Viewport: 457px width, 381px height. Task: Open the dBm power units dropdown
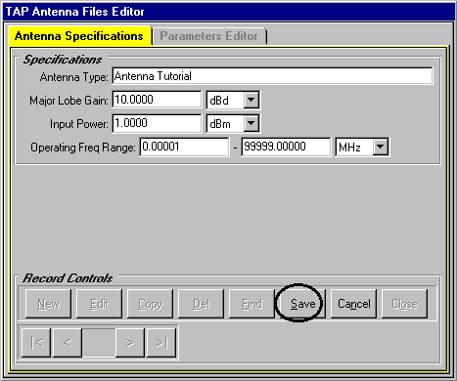pos(251,123)
